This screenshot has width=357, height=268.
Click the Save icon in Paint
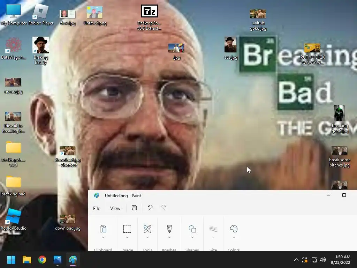point(134,208)
